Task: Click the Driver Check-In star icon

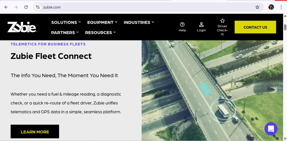Action: coord(222,21)
